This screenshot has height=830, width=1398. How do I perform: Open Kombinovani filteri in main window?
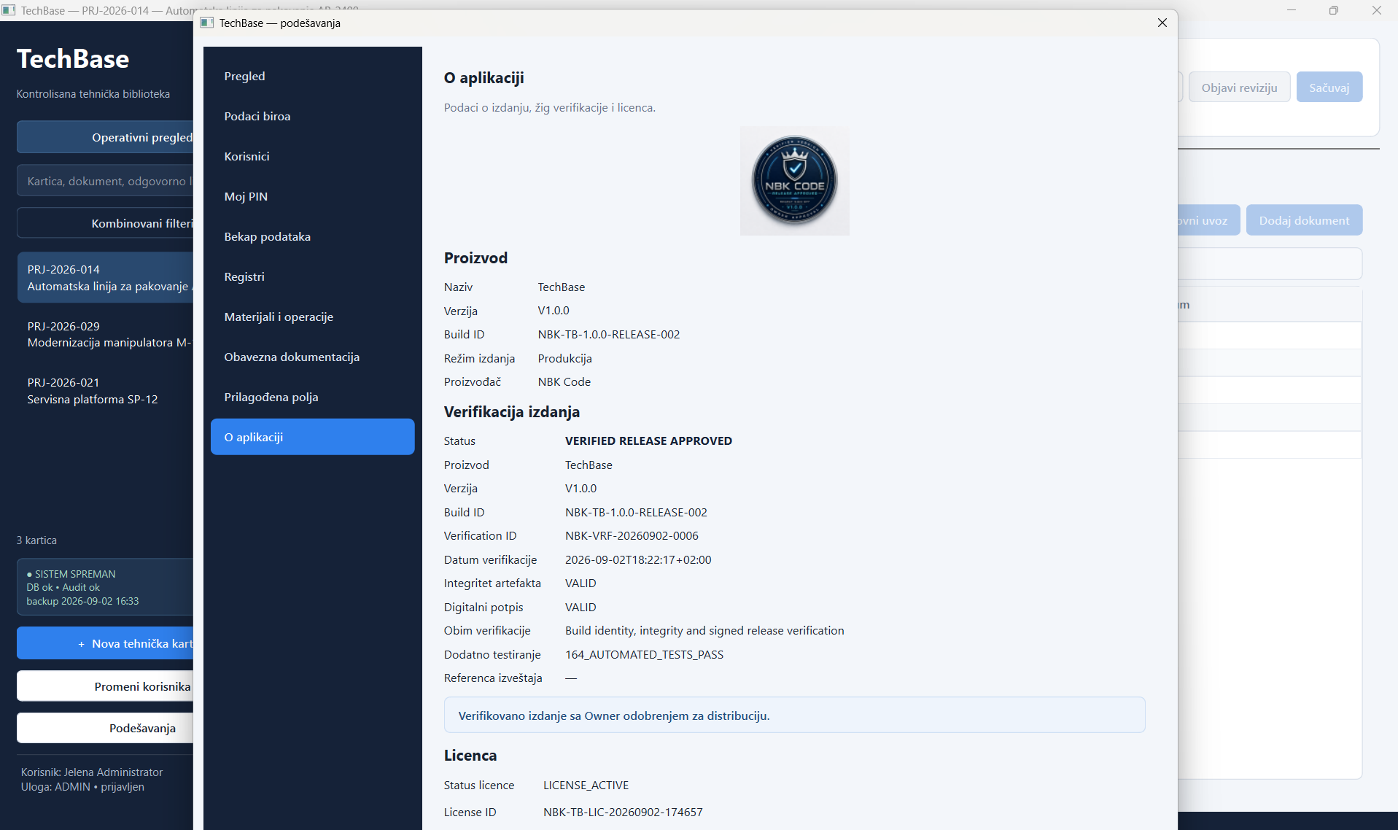click(105, 223)
